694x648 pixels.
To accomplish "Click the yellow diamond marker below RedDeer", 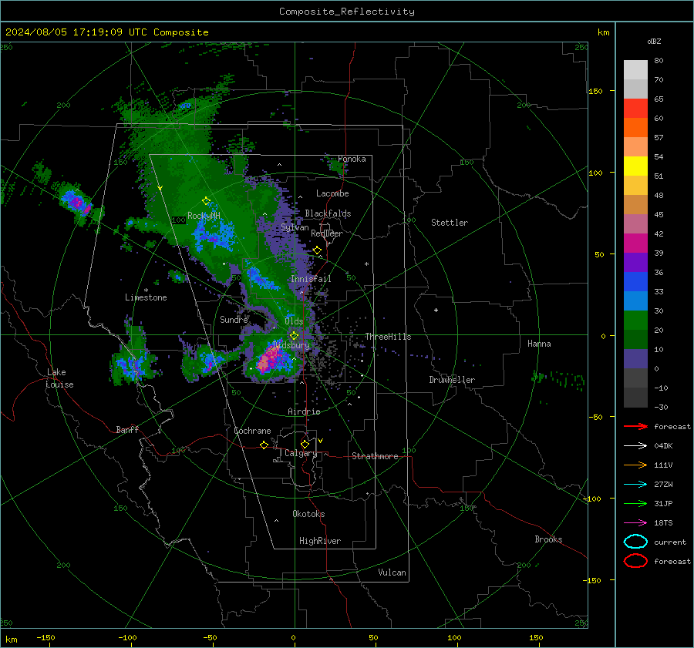I will pyautogui.click(x=317, y=250).
